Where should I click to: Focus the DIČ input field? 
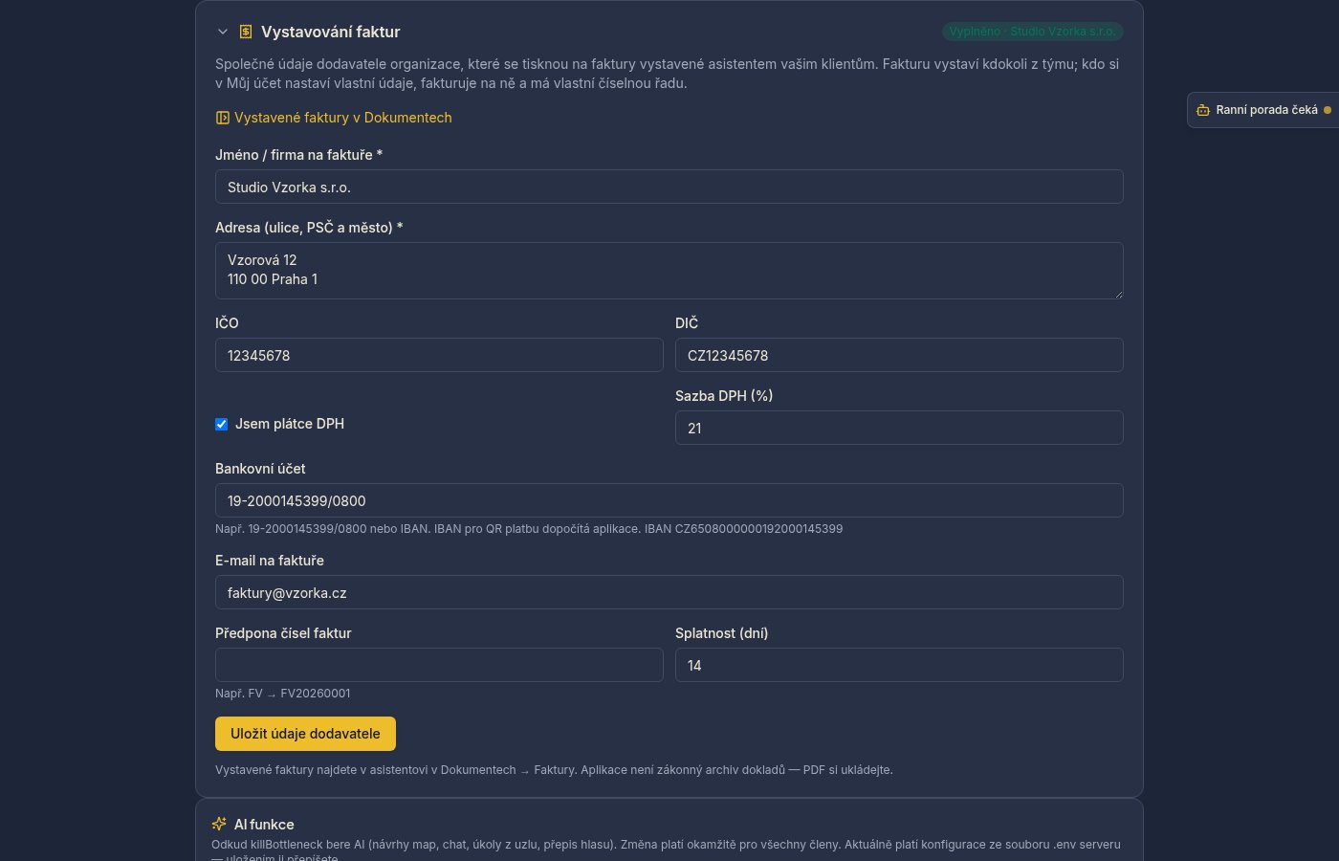899,355
